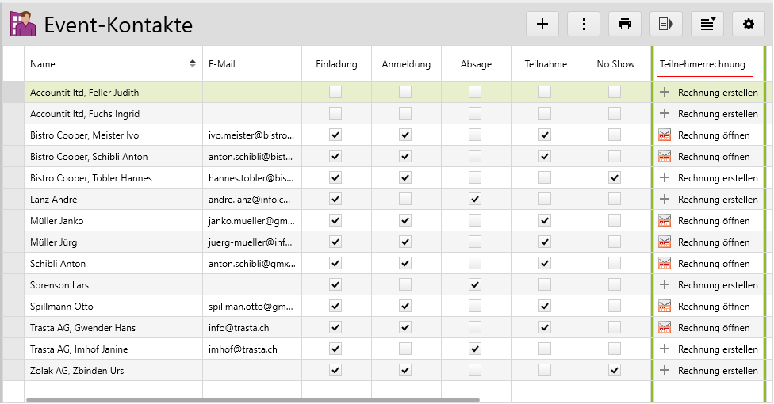Open settings with the gear icon
This screenshot has height=404, width=774.
pyautogui.click(x=749, y=24)
